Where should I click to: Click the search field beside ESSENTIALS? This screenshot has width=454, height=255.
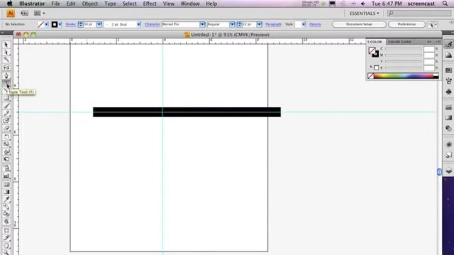click(419, 13)
